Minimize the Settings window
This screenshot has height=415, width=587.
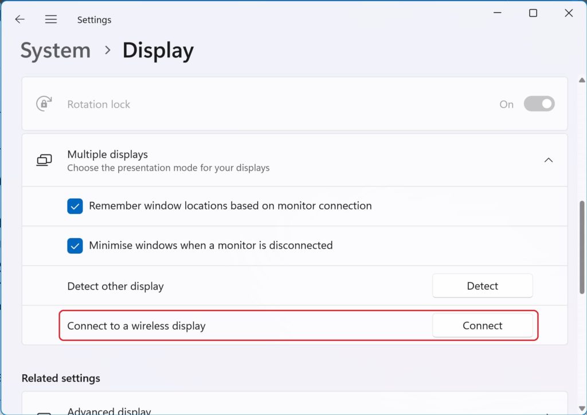(497, 13)
